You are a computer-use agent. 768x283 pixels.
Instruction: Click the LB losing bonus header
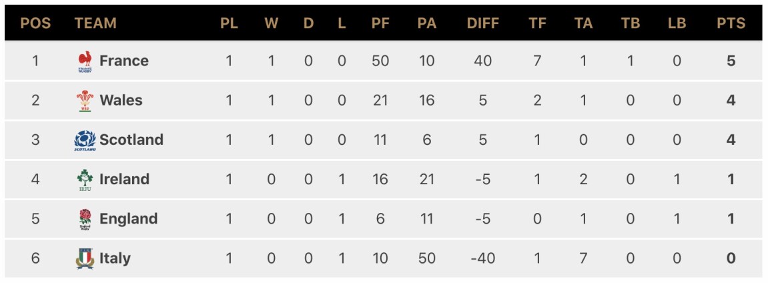tap(677, 23)
